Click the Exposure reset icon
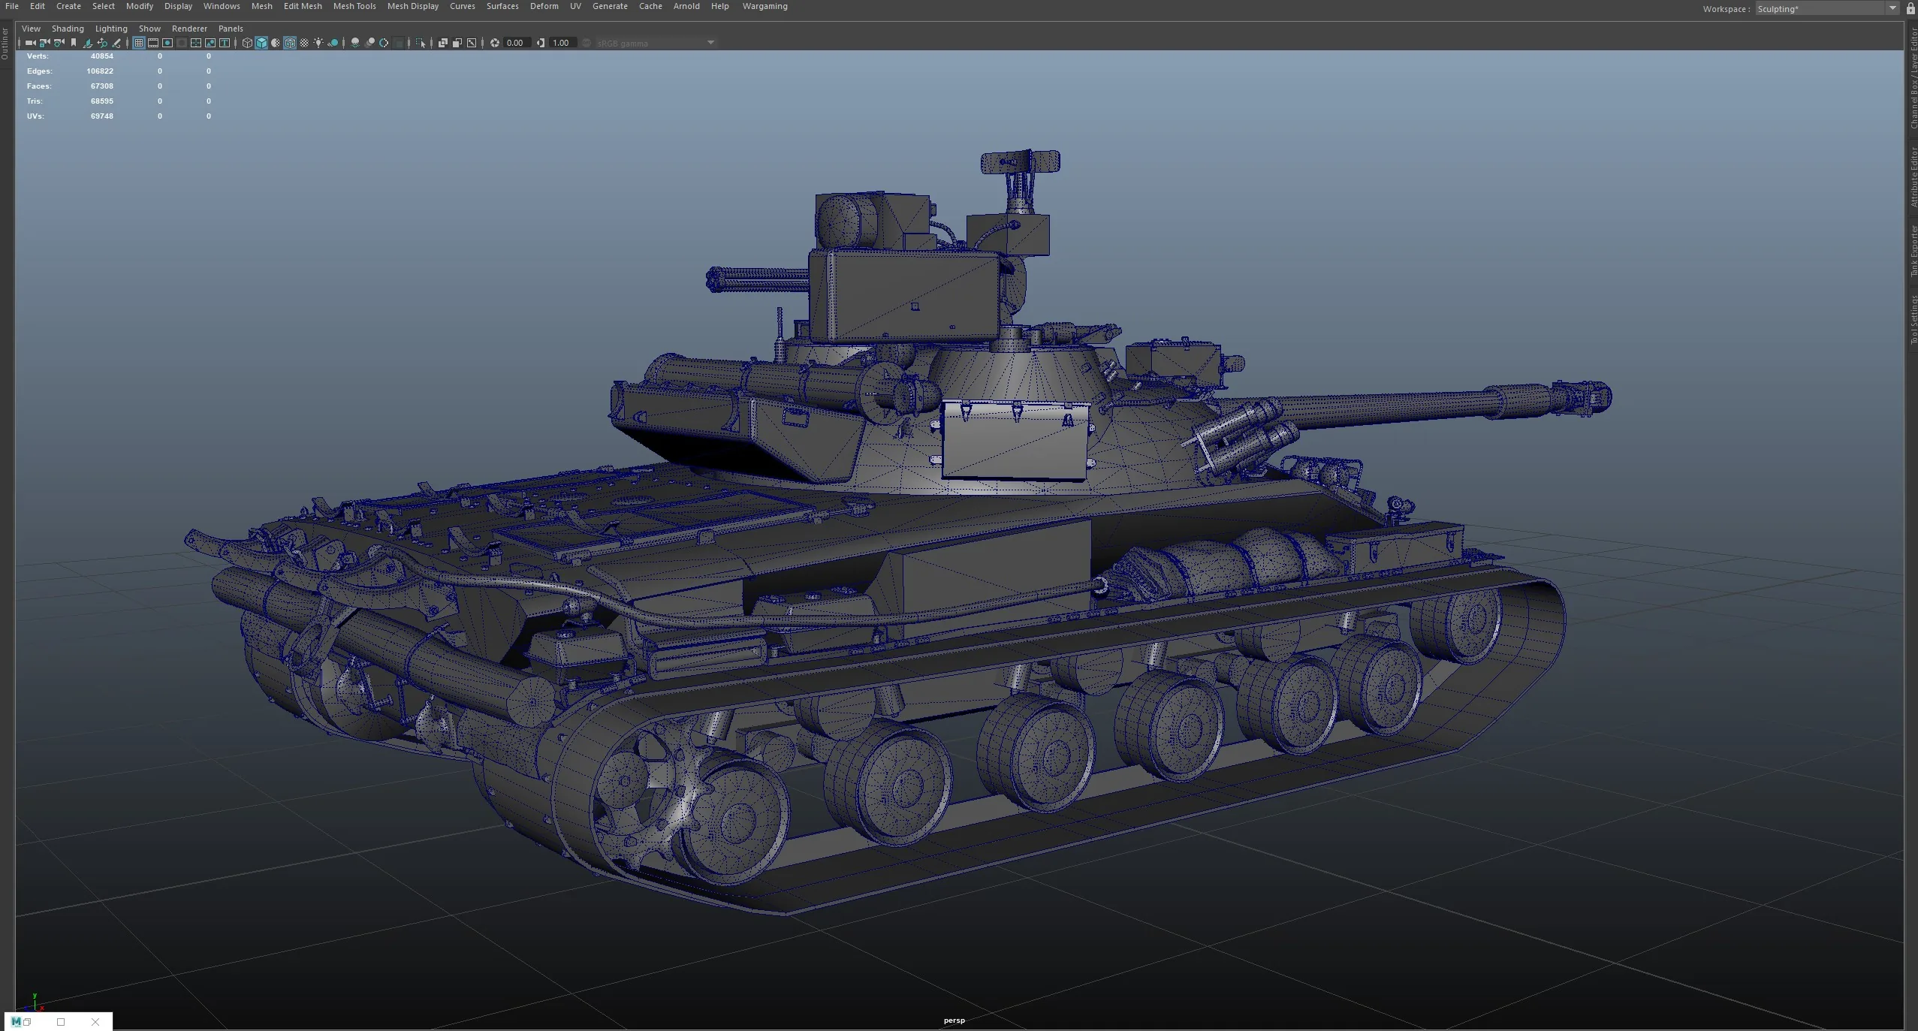This screenshot has height=1031, width=1918. (x=495, y=43)
